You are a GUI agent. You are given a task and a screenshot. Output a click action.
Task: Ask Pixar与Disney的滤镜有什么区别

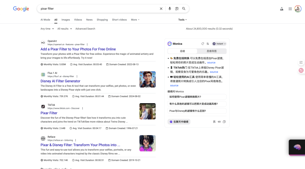[x=197, y=111]
